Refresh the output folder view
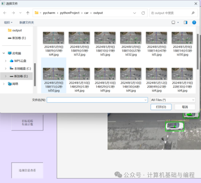 (143, 13)
